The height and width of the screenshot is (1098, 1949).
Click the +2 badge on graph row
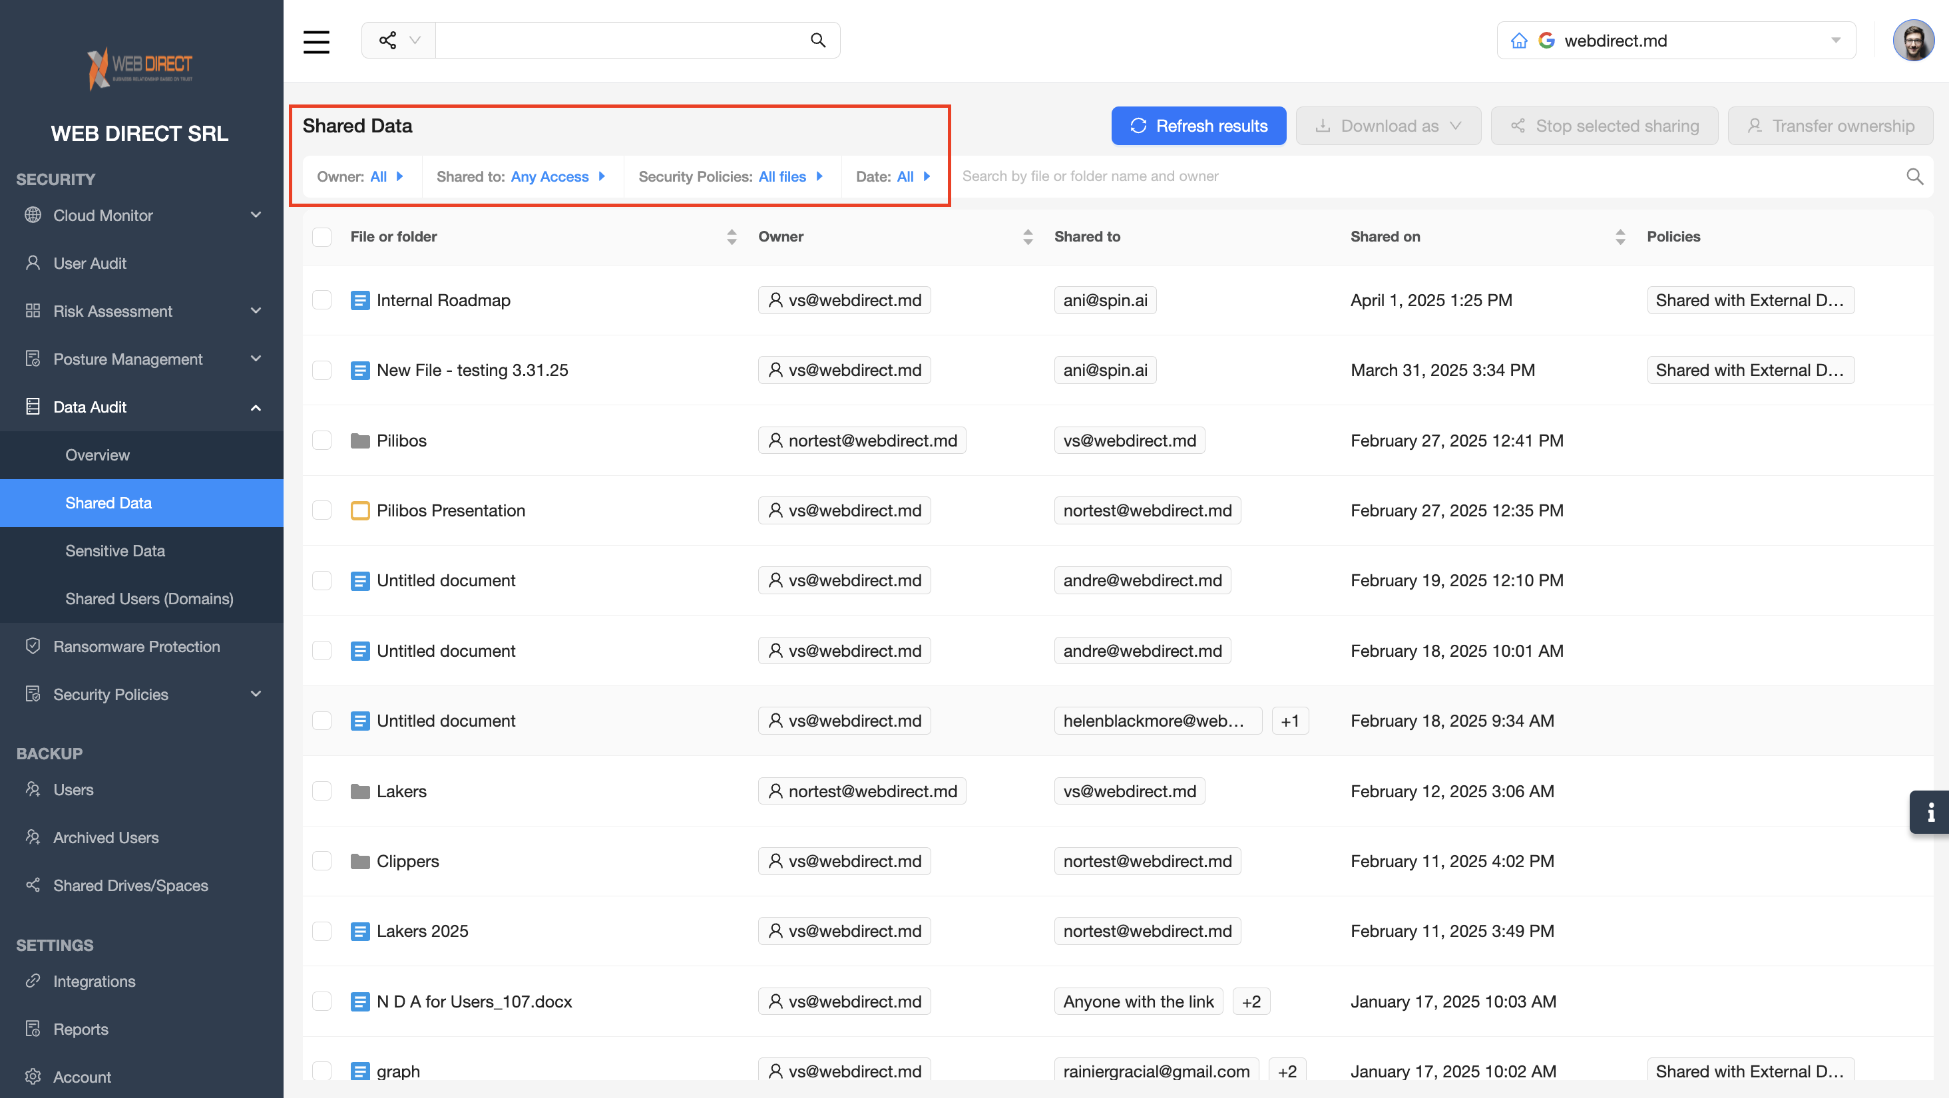[1287, 1071]
